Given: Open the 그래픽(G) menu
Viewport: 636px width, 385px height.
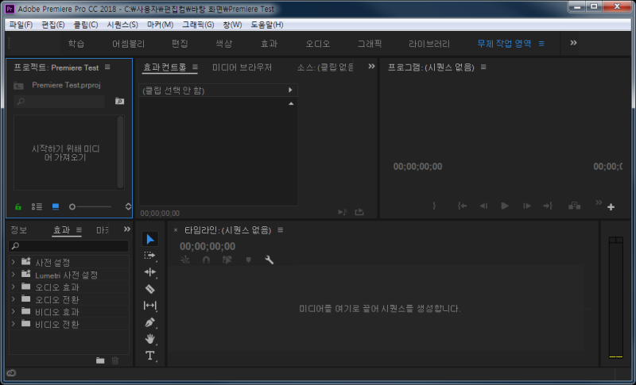Looking at the screenshot, I should point(198,25).
